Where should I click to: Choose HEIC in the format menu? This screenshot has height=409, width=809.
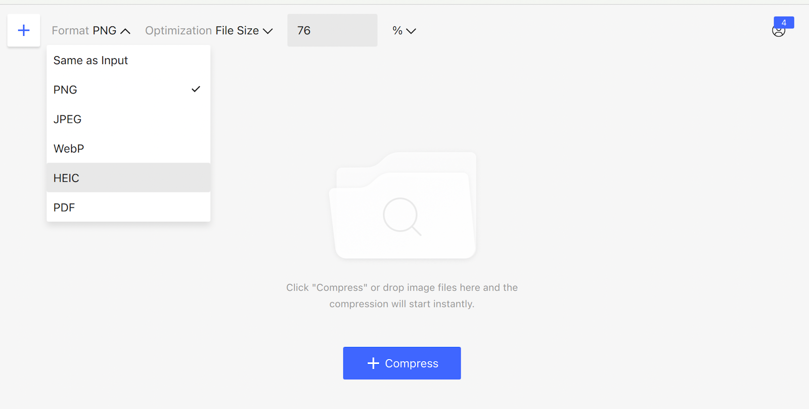[66, 178]
